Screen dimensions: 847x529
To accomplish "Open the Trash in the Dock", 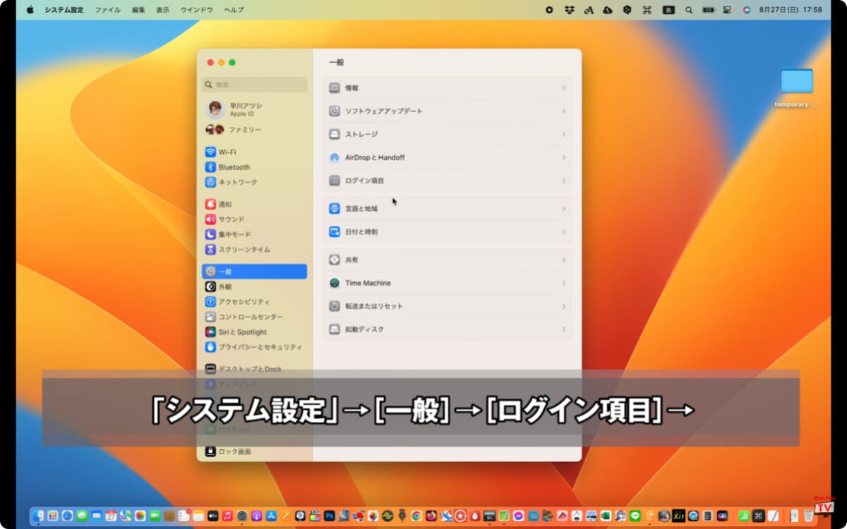I will coord(808,516).
